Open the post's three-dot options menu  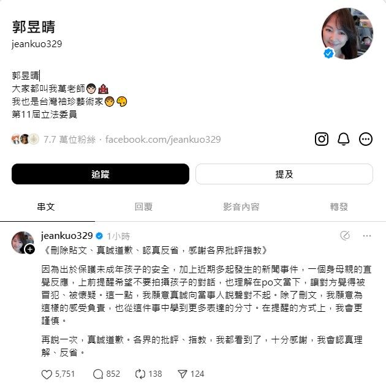367,236
